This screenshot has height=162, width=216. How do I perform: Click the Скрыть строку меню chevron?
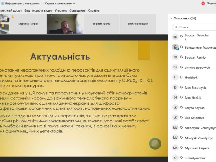click(74, 3)
